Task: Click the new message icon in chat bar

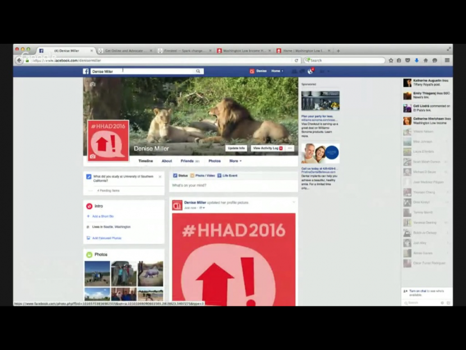Action: (449, 303)
